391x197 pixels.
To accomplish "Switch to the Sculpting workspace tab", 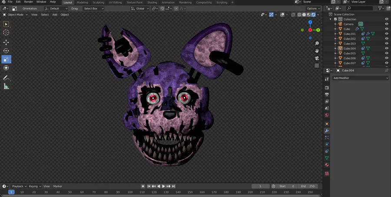I will coord(99,2).
